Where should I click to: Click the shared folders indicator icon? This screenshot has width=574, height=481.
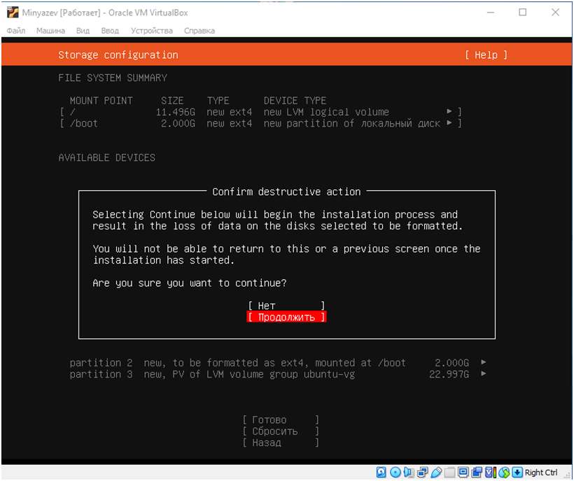449,472
